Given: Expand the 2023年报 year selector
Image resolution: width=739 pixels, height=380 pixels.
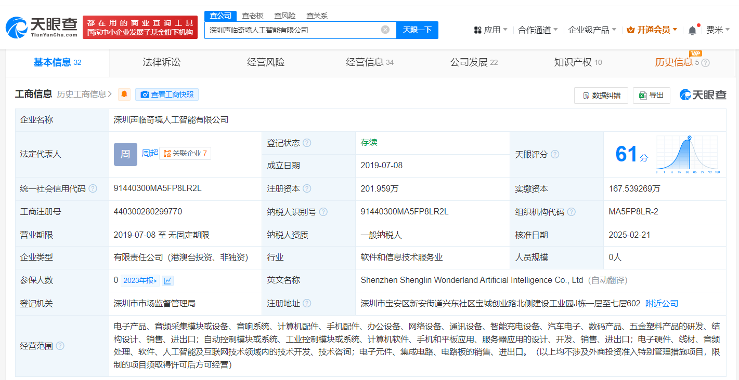Looking at the screenshot, I should 140,280.
